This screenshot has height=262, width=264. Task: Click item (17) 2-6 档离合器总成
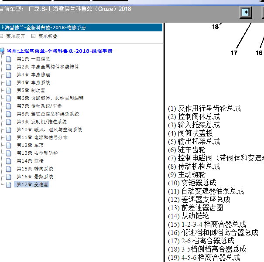click(201, 241)
